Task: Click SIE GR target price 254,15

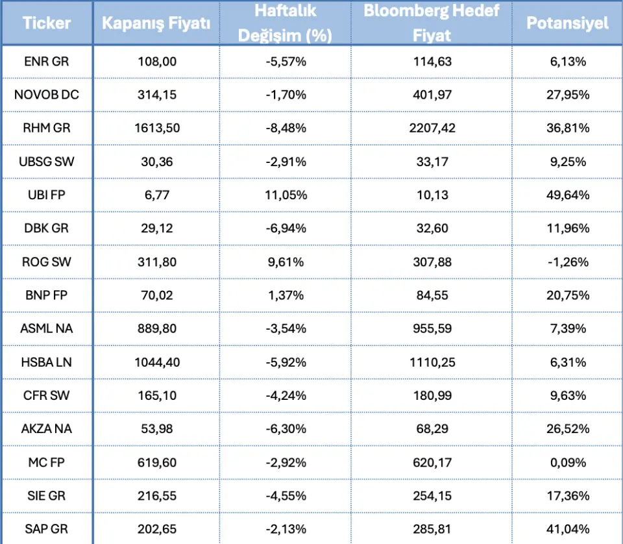Action: tap(432, 496)
